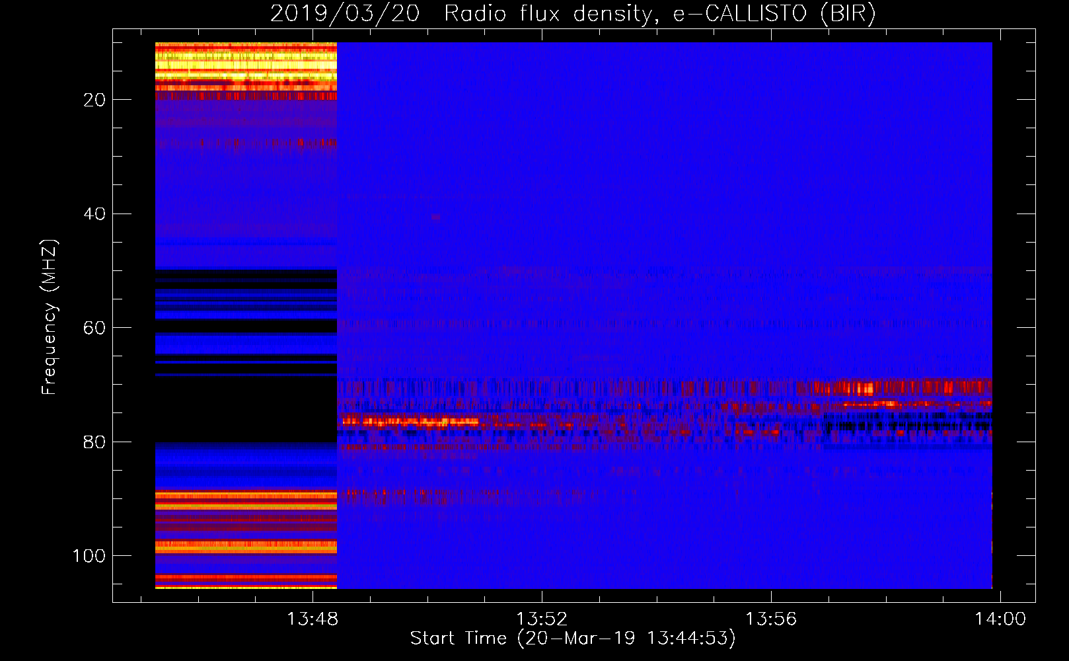Screen dimensions: 1069x661
Task: Click the plot title '2019/03/20 Radio flux density'
Action: click(573, 13)
